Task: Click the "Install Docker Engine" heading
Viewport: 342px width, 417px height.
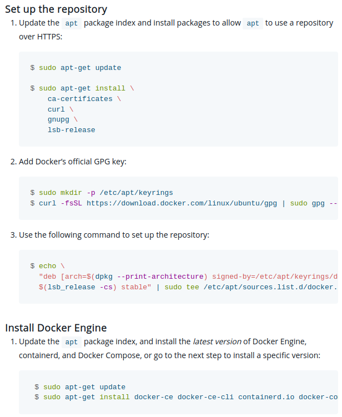Action: coord(56,328)
